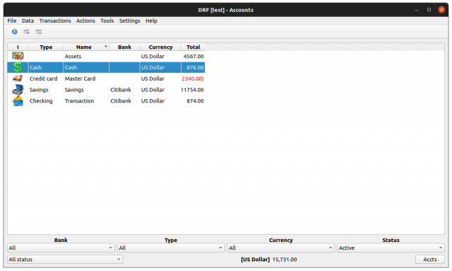Expand the Status filter showing Active

(x=391, y=248)
